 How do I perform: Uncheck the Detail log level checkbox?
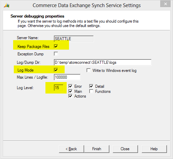(x=91, y=86)
